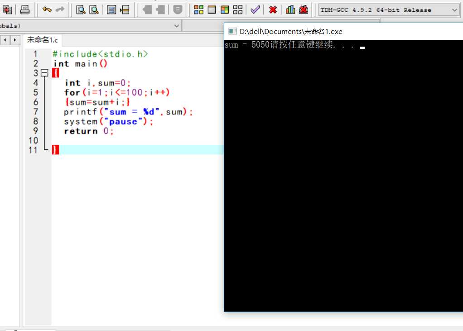Click line number 1 in the gutter
463x331 pixels.
click(x=35, y=54)
